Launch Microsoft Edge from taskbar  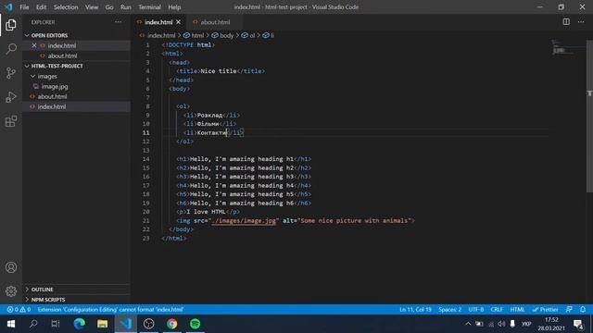(x=80, y=324)
